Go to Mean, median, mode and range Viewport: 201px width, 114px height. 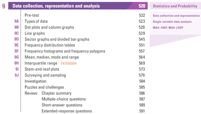coord(52,57)
